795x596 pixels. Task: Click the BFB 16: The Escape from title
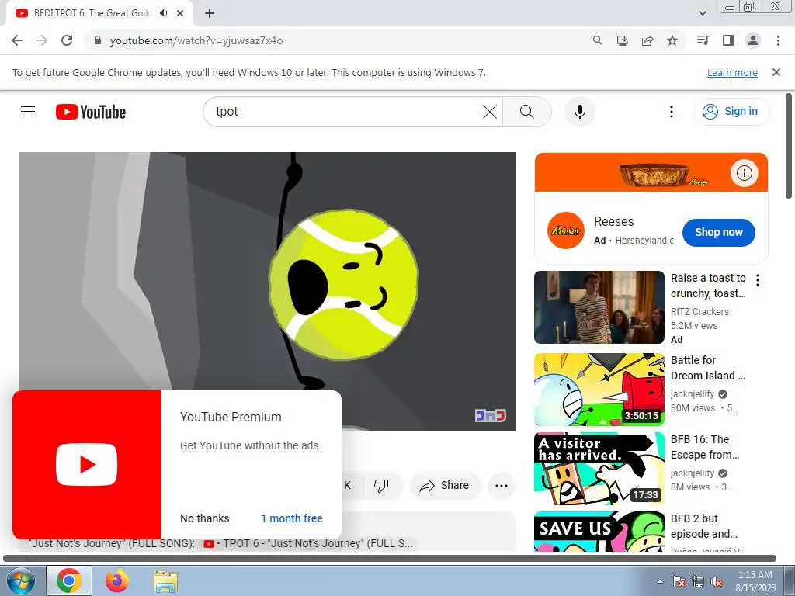point(705,447)
